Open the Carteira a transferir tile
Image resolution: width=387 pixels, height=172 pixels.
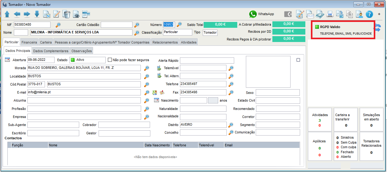[x=346, y=120]
